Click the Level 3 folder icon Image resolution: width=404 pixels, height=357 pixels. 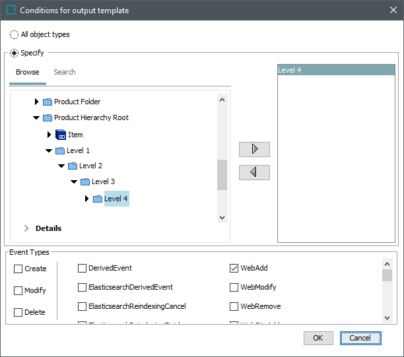tap(85, 182)
